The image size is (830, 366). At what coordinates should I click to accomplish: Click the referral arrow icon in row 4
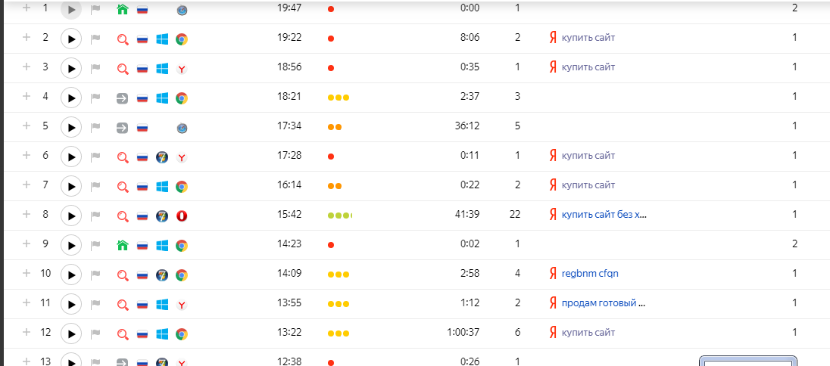[x=123, y=98]
